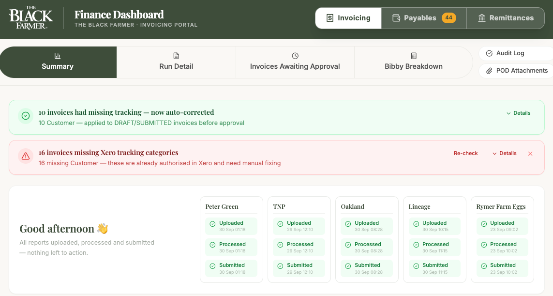Viewport: 553px width, 296px height.
Task: Click Oakland Uploaded check icon
Action: coord(348,224)
